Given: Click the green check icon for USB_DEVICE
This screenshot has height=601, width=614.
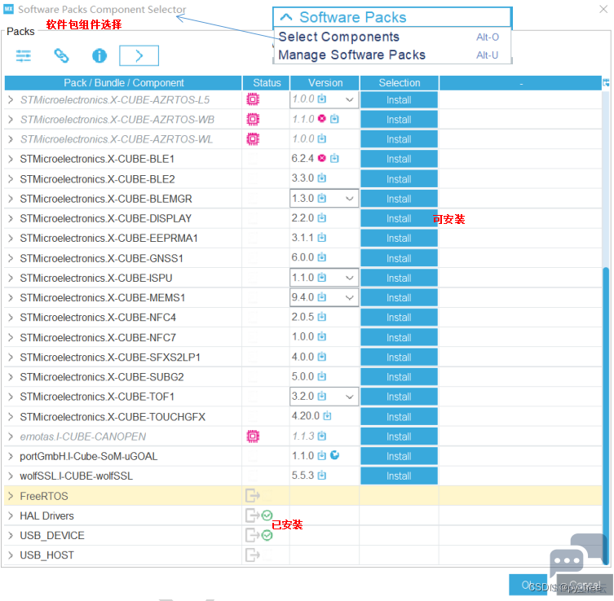Looking at the screenshot, I should [267, 535].
